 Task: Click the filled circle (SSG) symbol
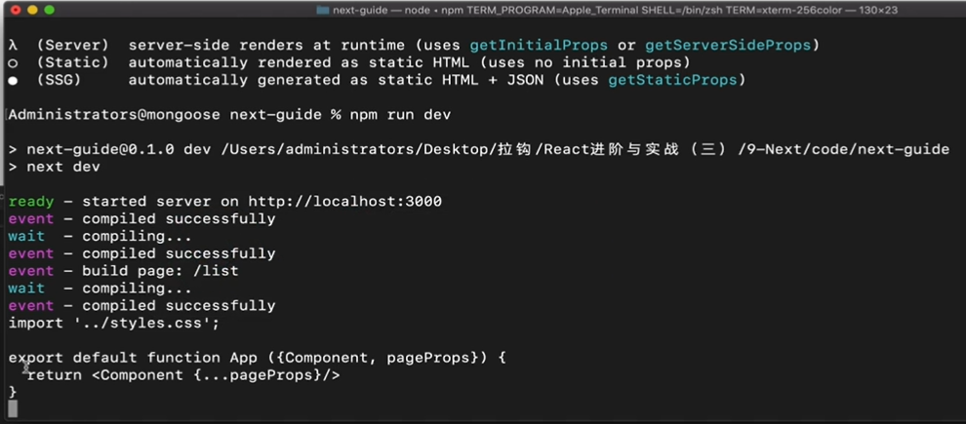click(x=13, y=81)
